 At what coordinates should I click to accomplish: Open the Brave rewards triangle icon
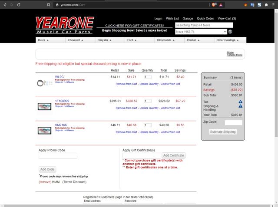(221, 5)
